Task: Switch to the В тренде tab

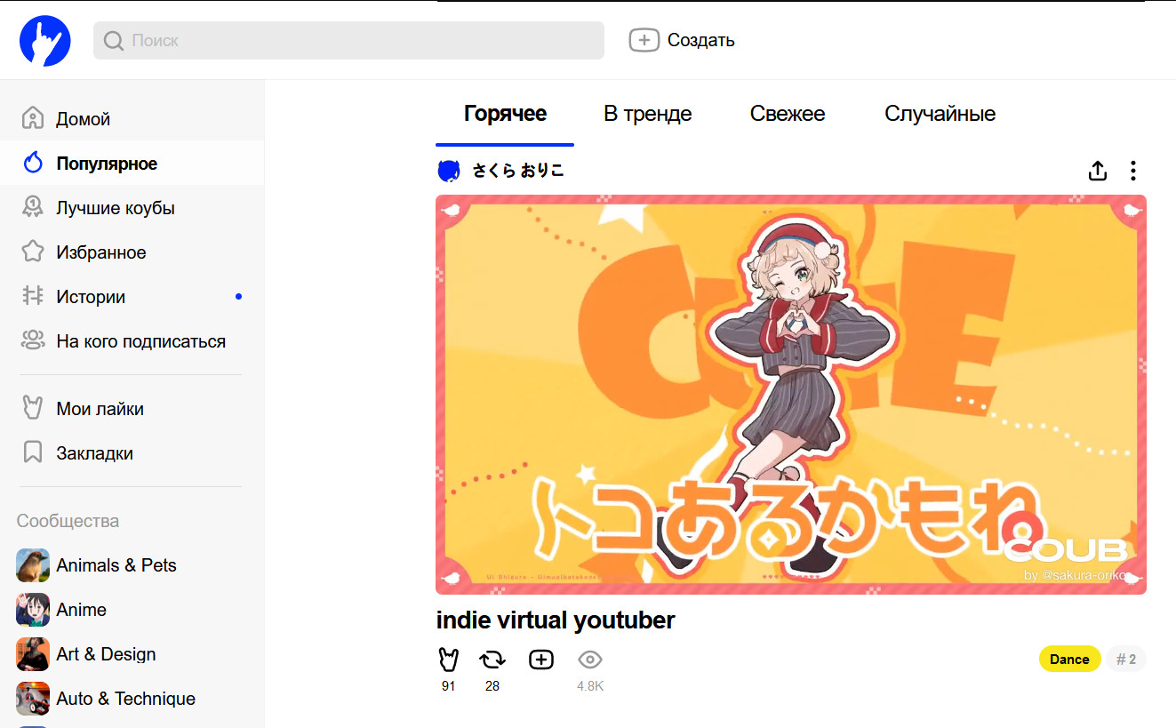Action: 648,114
